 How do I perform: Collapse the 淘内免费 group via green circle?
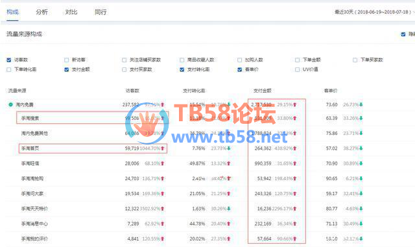[10, 104]
